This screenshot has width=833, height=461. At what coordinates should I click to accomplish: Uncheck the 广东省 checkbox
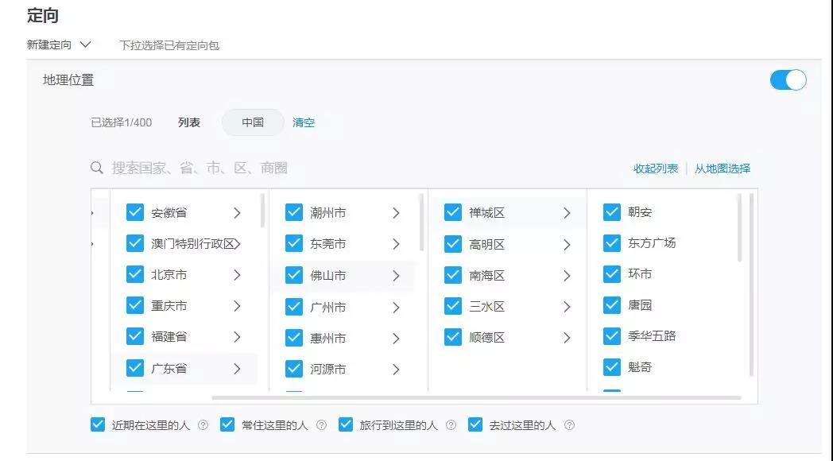[x=135, y=368]
